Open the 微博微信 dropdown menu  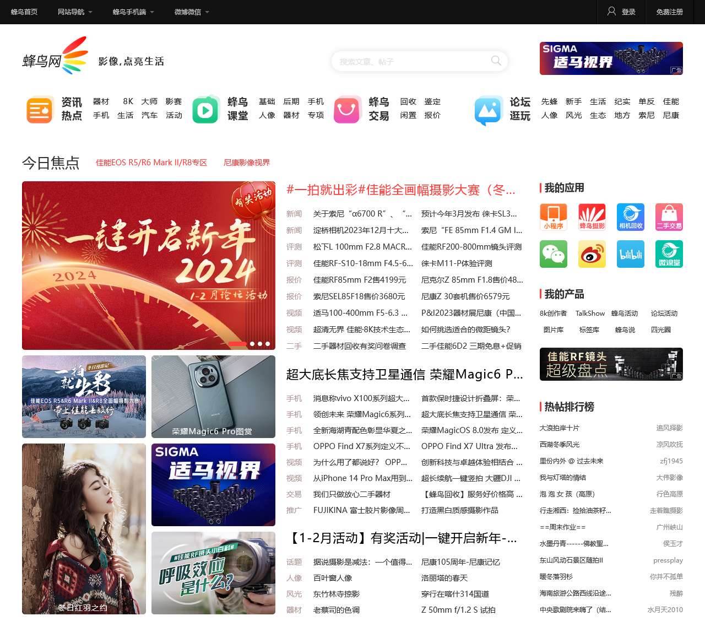(x=192, y=12)
